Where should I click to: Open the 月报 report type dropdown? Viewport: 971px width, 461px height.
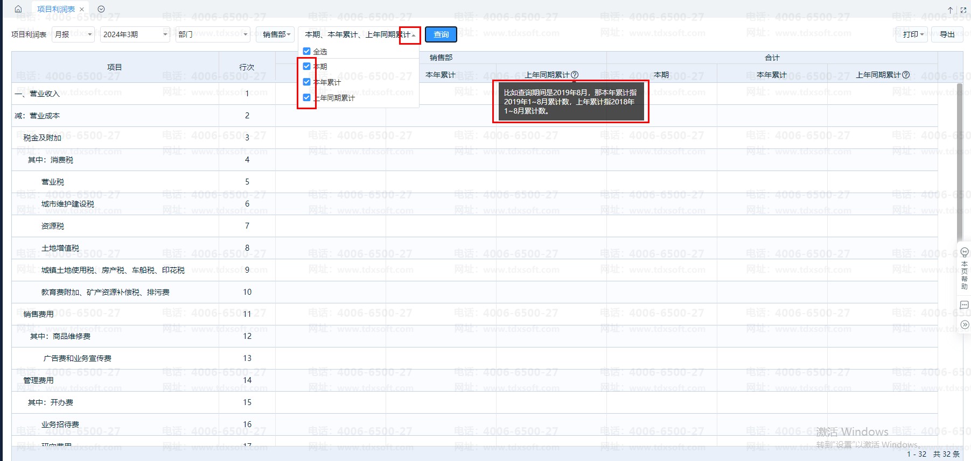tap(73, 34)
